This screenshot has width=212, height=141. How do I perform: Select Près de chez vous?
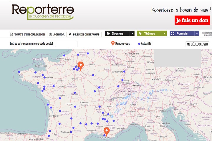pos(86,34)
